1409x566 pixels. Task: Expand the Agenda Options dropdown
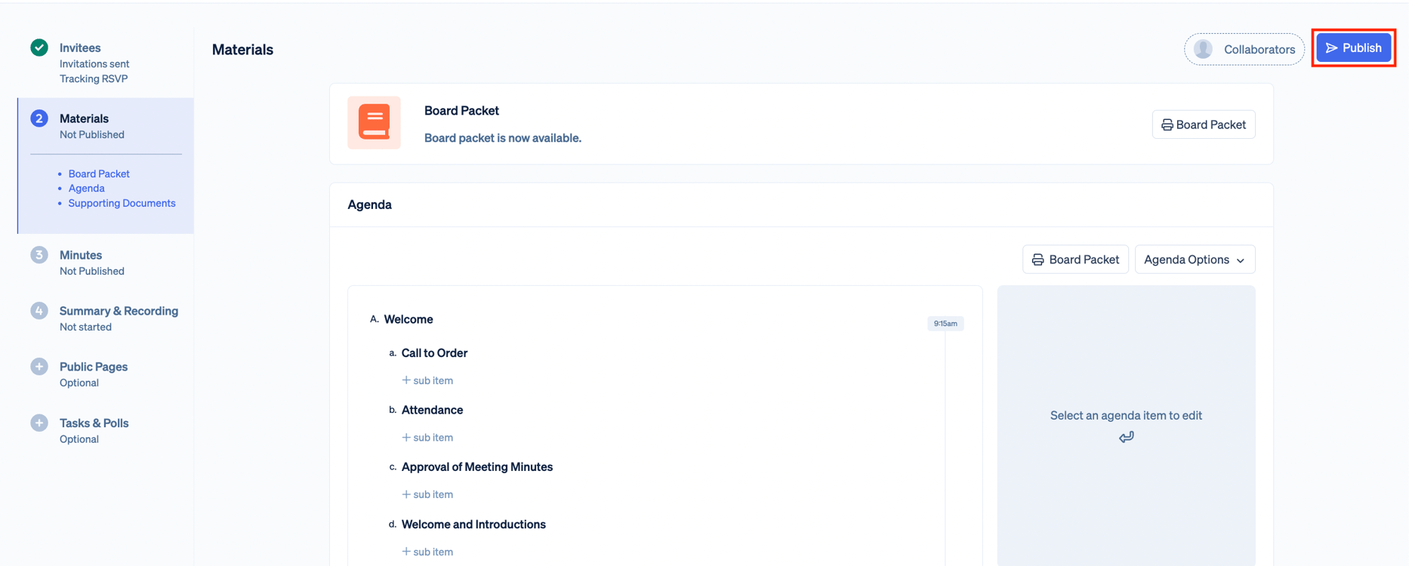click(x=1194, y=260)
